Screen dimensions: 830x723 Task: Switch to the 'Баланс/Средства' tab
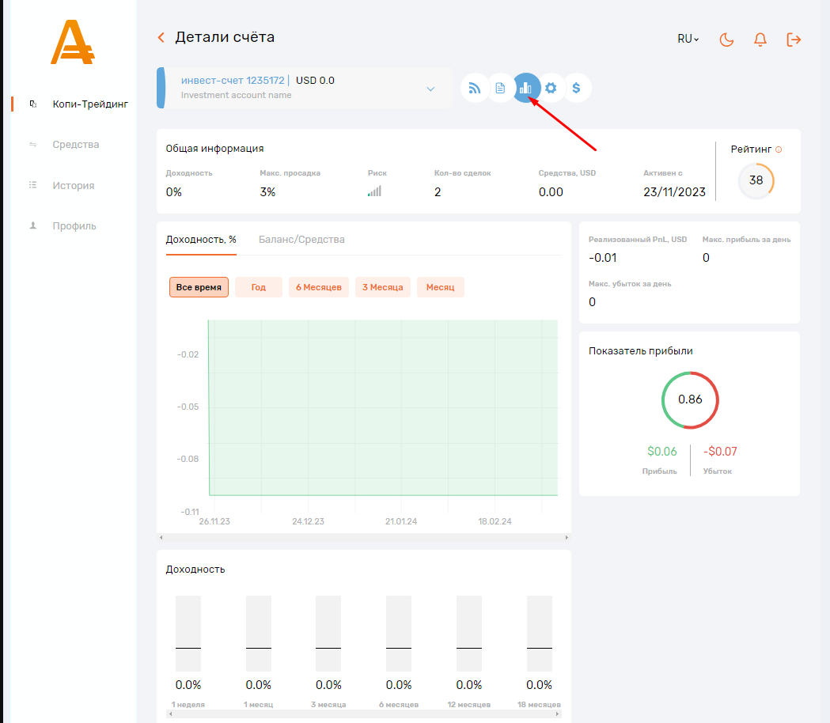pos(301,240)
